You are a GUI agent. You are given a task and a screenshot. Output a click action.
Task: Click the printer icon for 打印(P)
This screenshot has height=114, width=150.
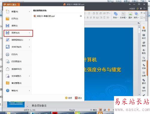(x=7, y=54)
